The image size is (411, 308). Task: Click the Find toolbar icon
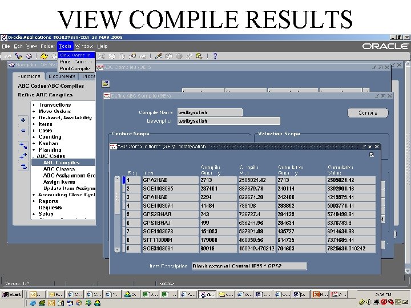pos(18,56)
